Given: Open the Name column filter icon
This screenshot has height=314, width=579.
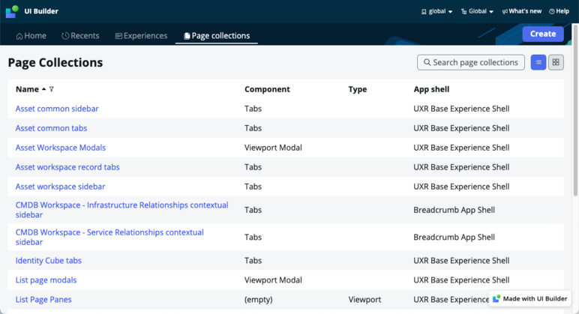Looking at the screenshot, I should [x=51, y=89].
